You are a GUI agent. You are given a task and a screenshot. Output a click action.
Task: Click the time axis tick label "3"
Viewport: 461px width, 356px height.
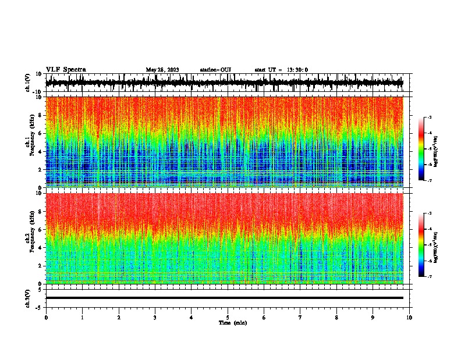[155, 318]
